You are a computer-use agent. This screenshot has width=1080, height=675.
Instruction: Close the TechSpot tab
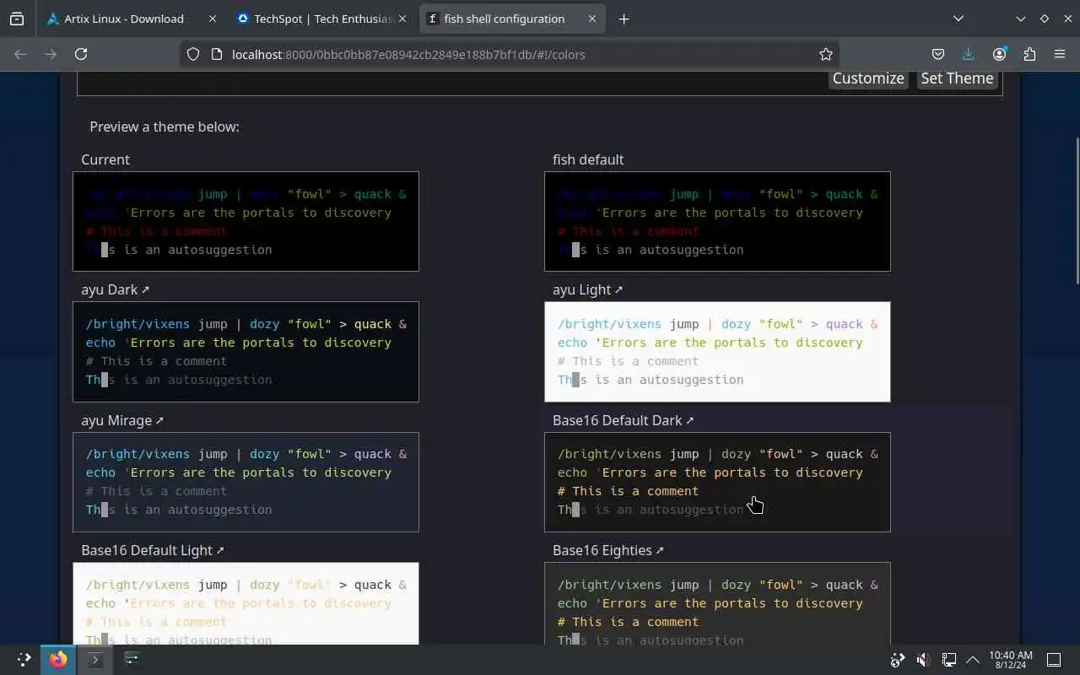coord(402,19)
